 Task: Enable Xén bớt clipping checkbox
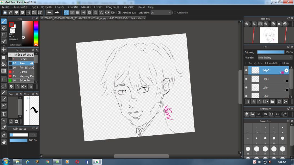pyautogui.click(x=266, y=63)
